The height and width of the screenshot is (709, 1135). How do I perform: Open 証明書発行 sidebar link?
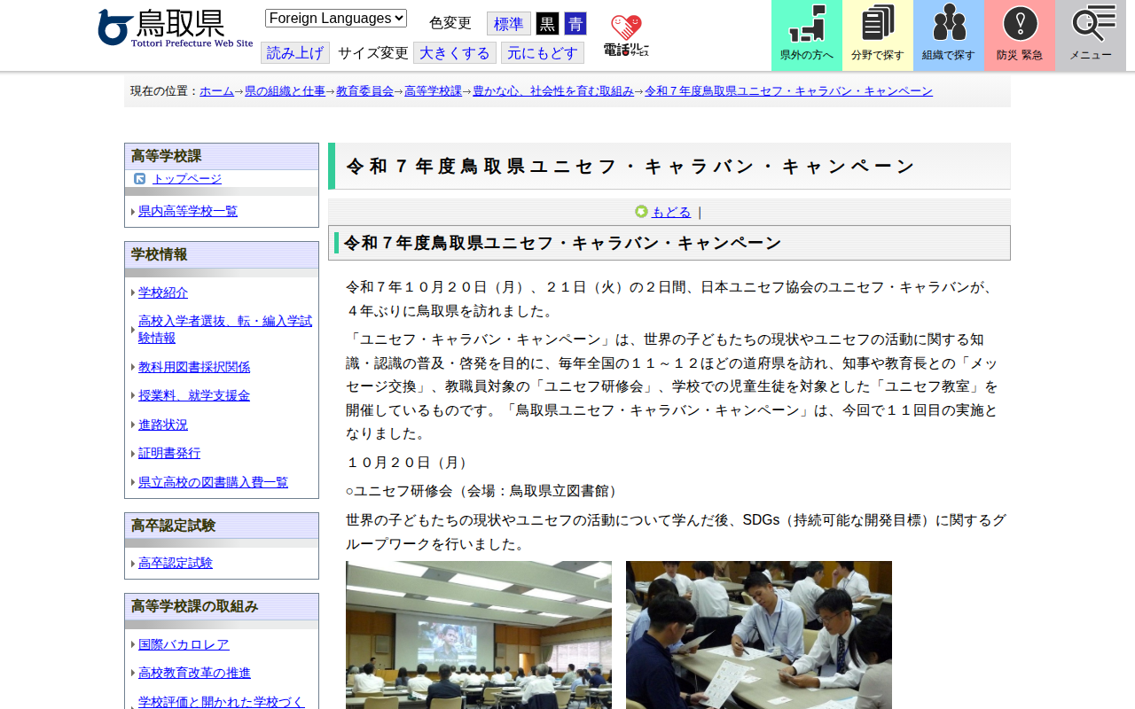coord(169,453)
